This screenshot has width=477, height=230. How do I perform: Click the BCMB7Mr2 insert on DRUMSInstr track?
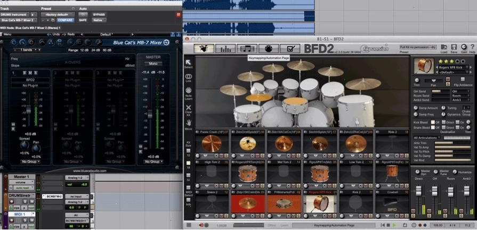click(x=52, y=197)
